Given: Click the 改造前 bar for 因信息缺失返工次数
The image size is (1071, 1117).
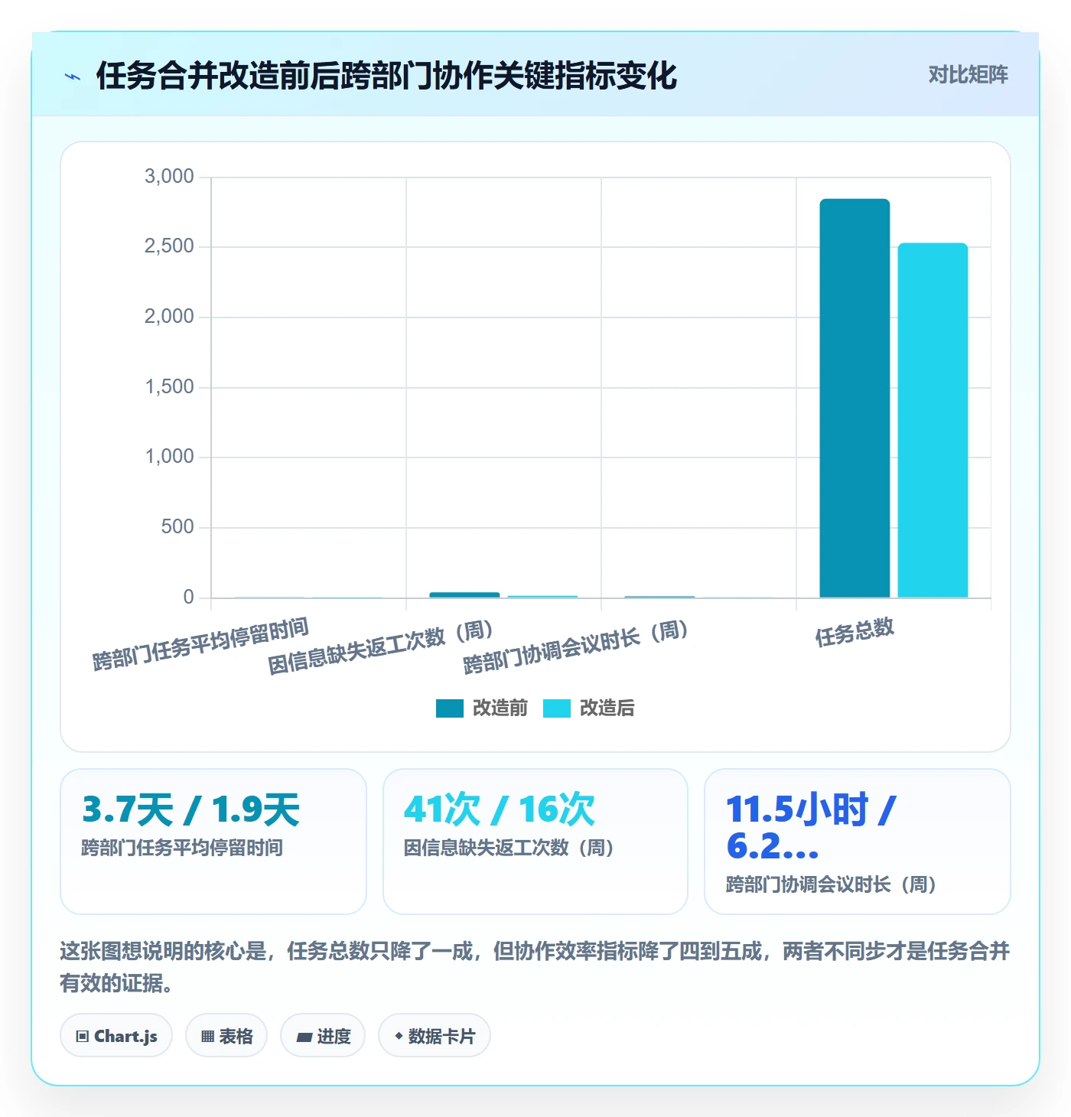Looking at the screenshot, I should point(464,594).
